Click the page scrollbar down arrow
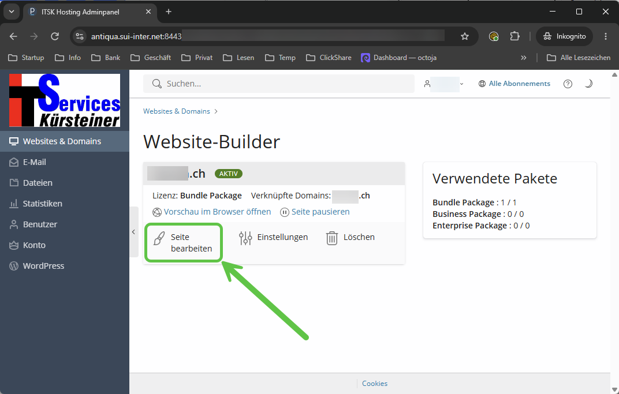This screenshot has width=619, height=394. (614, 390)
